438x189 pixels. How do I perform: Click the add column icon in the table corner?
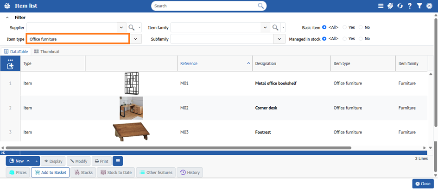click(10, 66)
